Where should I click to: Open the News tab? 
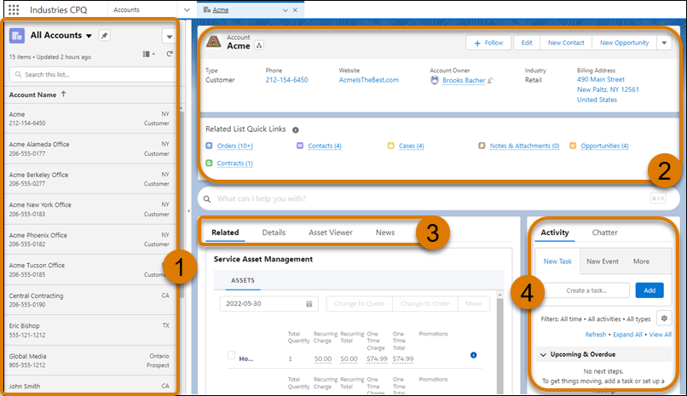(x=385, y=232)
